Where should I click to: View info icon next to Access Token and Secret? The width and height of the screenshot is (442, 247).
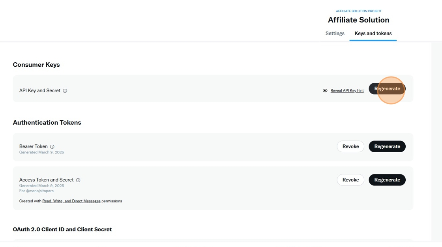pos(78,180)
